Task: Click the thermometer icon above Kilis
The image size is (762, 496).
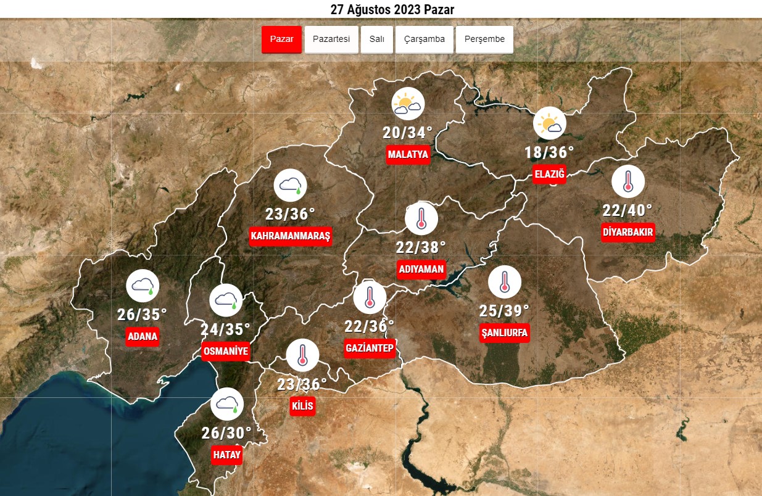Action: [x=302, y=355]
